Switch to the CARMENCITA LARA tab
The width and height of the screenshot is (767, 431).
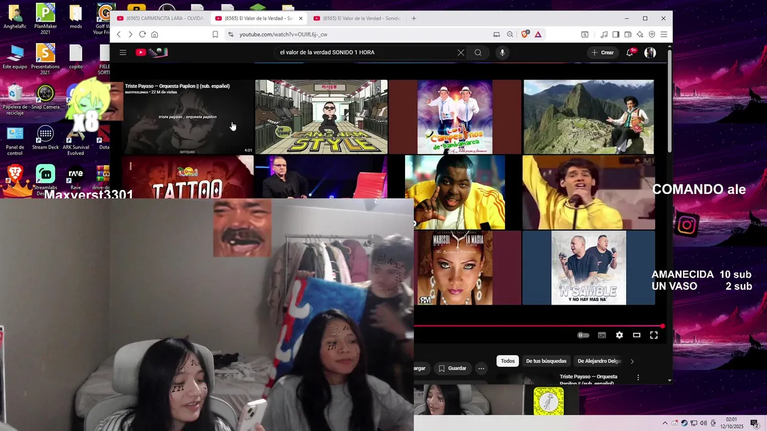159,19
